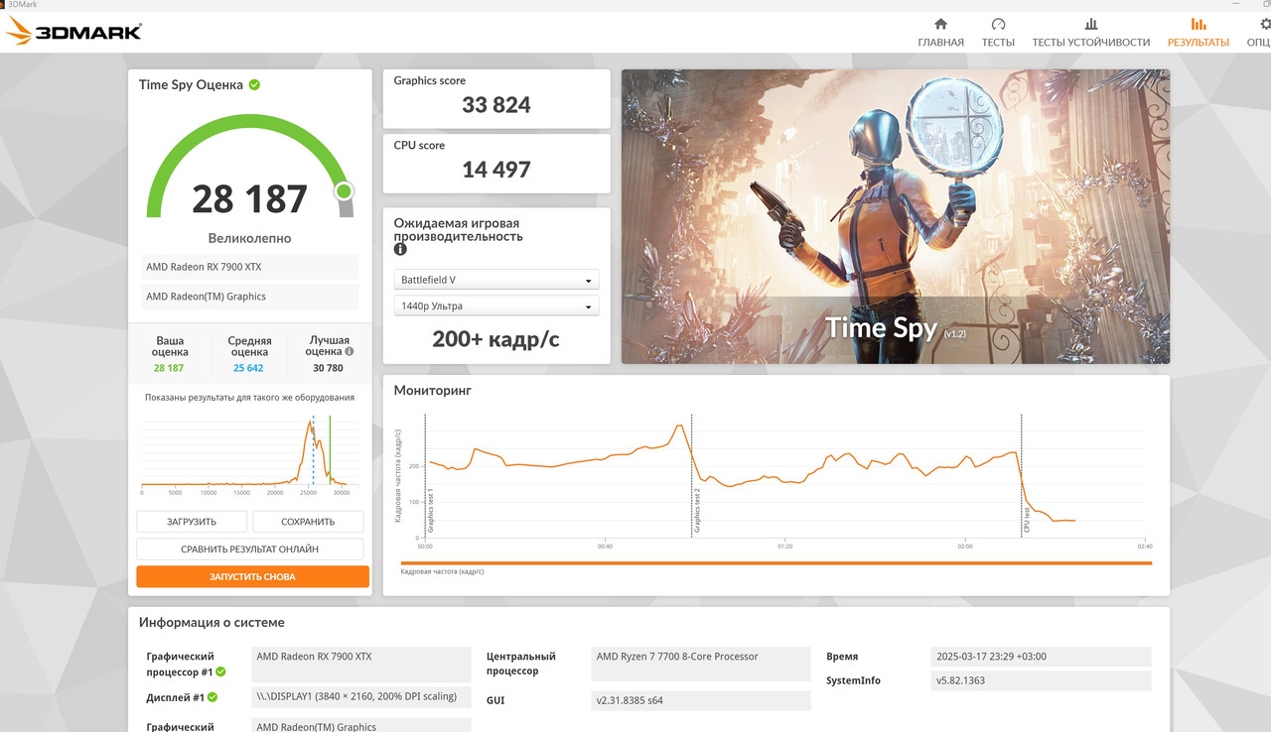Click the CPU test marker on monitoring chart
The width and height of the screenshot is (1271, 732).
pos(1027,521)
